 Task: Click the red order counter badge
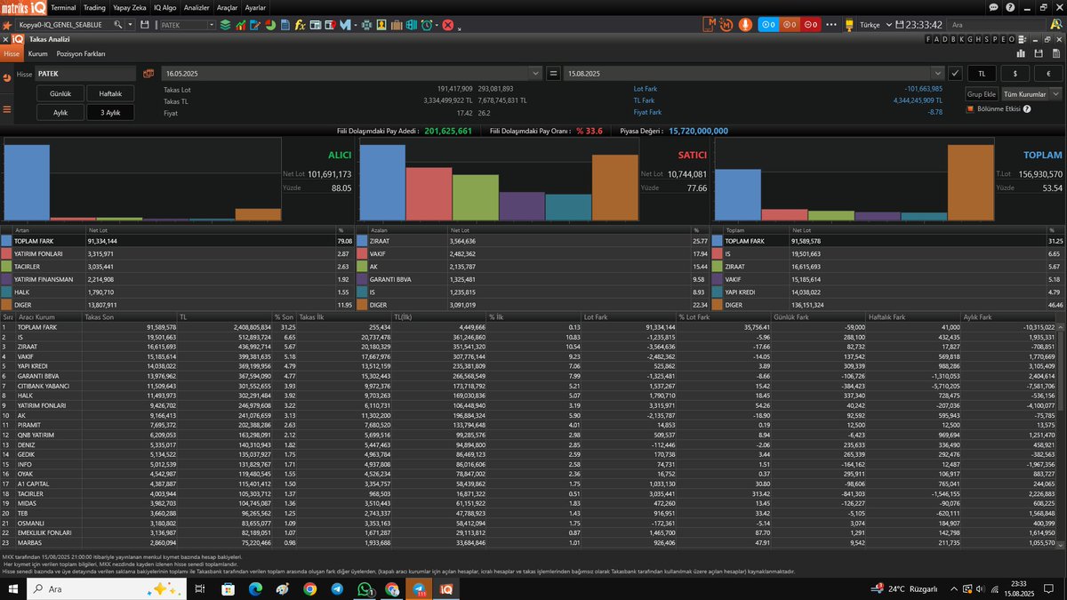[811, 25]
